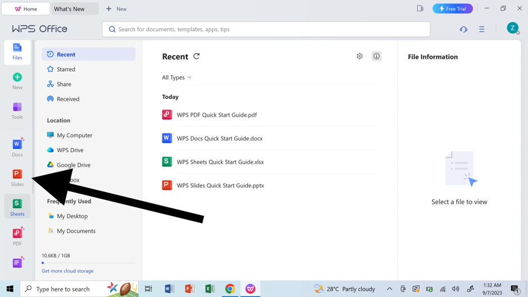Image resolution: width=528 pixels, height=297 pixels.
Task: Open Task View in the taskbar
Action: [148, 289]
